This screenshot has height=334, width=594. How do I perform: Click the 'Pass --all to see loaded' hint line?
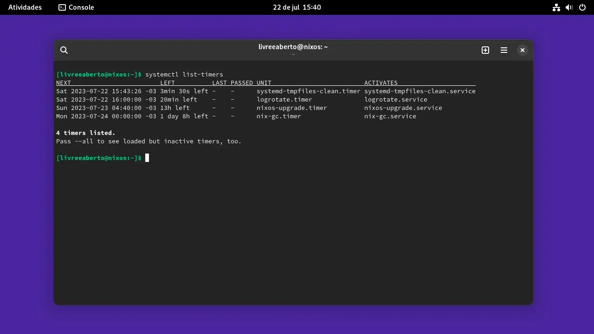[149, 141]
